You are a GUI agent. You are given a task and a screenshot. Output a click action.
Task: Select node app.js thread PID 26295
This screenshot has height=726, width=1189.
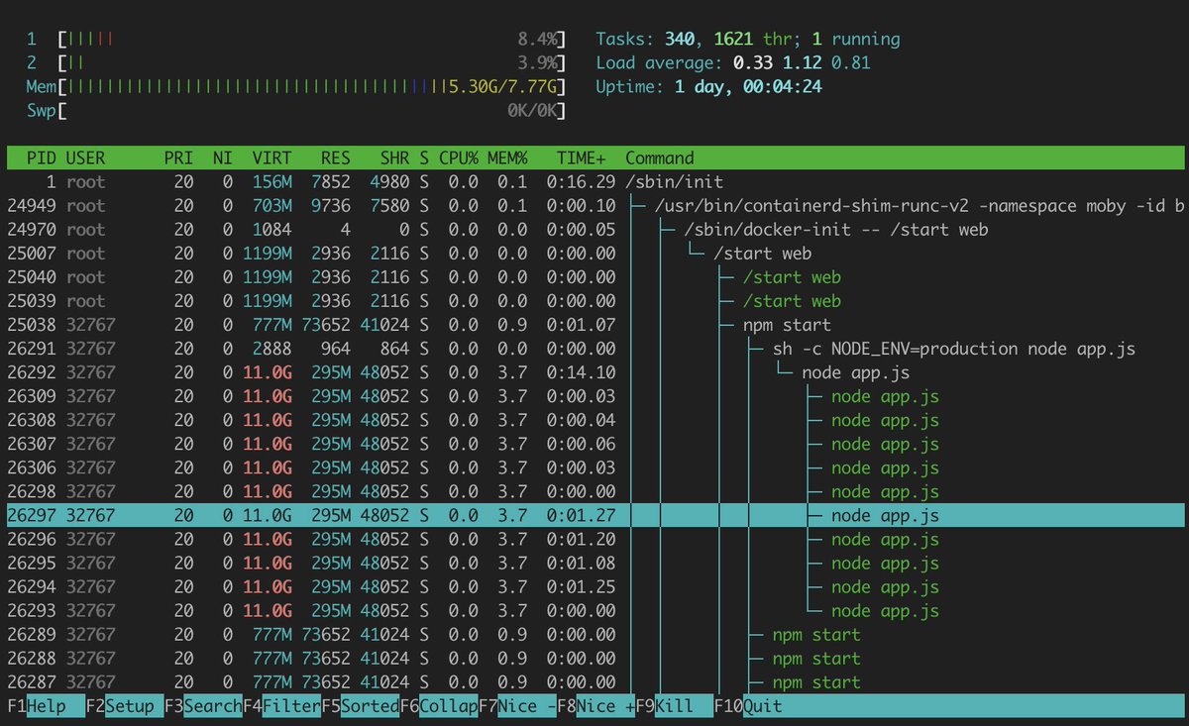[x=595, y=564]
